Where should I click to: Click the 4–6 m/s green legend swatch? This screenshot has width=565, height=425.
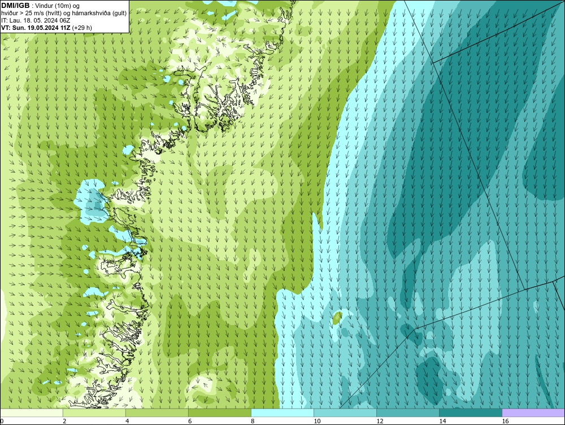157,413
